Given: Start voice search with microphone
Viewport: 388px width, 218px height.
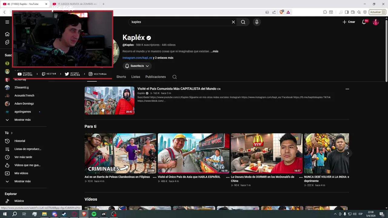Looking at the screenshot, I should (257, 22).
